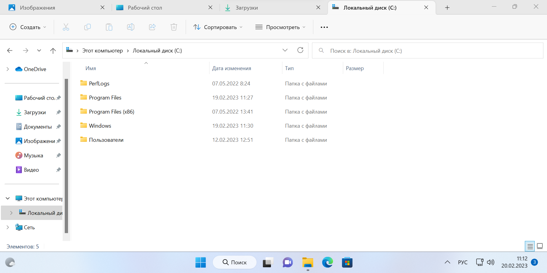
Task: Click the Share icon in toolbar
Action: pyautogui.click(x=152, y=27)
